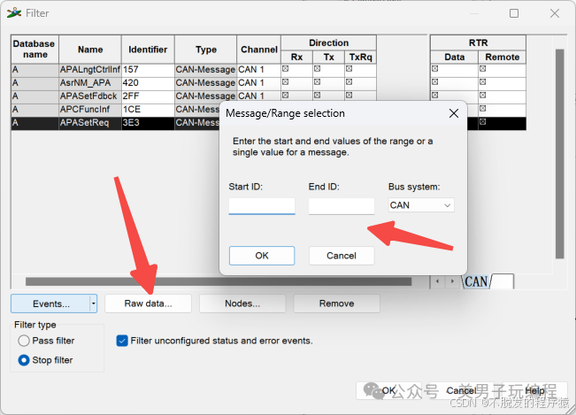576x415 pixels.
Task: Remove the selected filter entry
Action: (336, 304)
